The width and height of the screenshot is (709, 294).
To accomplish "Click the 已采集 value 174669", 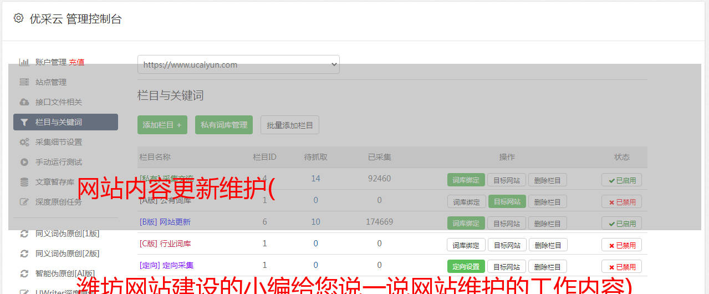I will tap(380, 222).
